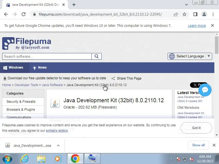This screenshot has width=219, height=164.
Task: Click the browser forward arrow
Action: tap(15, 14)
